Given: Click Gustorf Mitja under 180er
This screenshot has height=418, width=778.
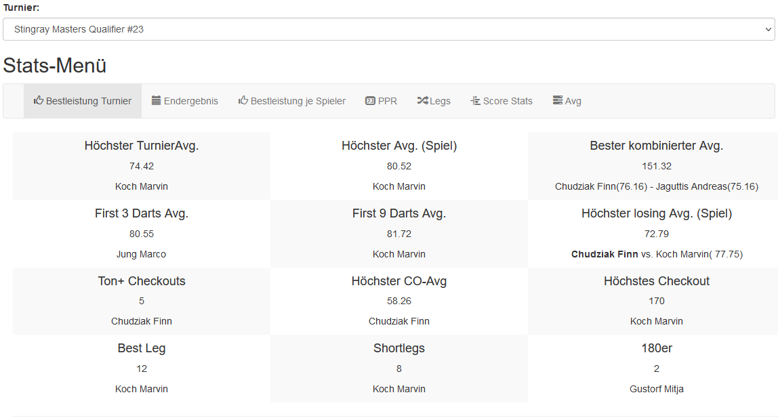Looking at the screenshot, I should (x=656, y=389).
